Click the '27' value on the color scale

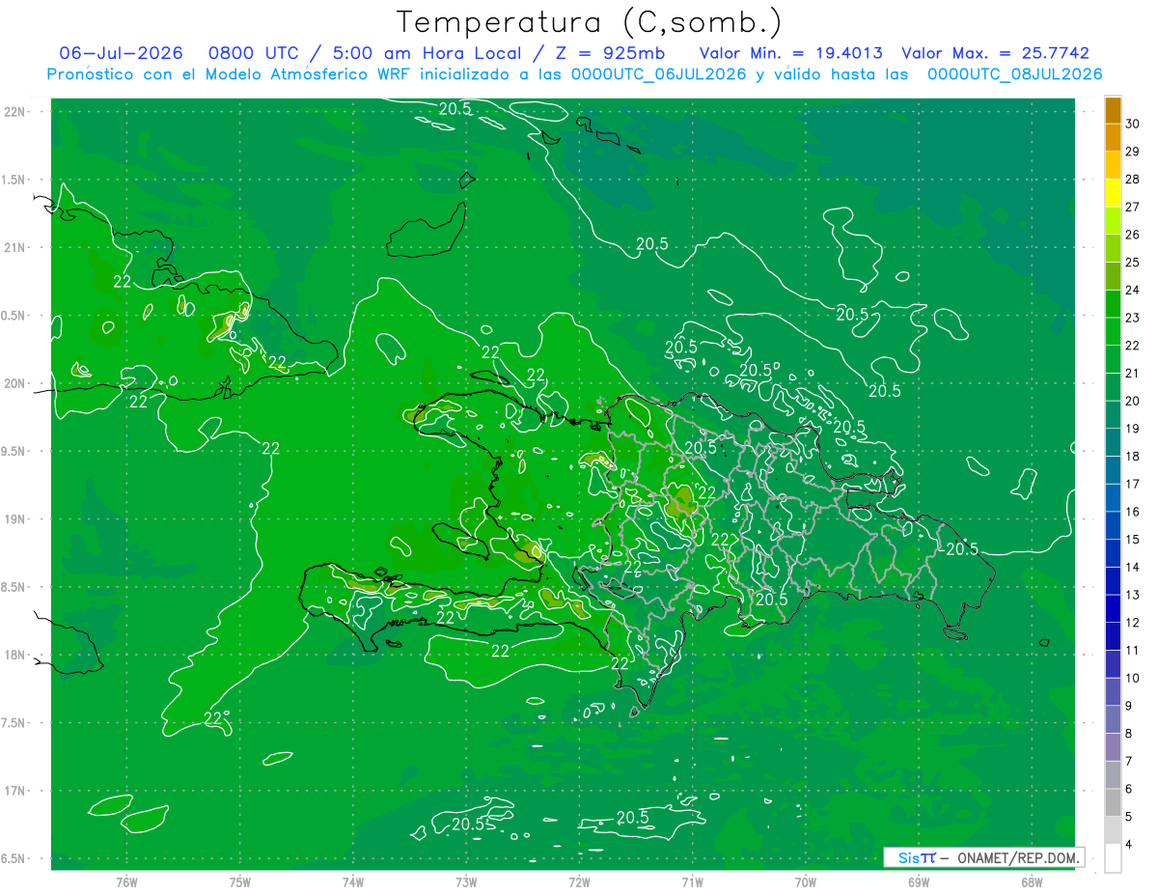click(x=1132, y=207)
